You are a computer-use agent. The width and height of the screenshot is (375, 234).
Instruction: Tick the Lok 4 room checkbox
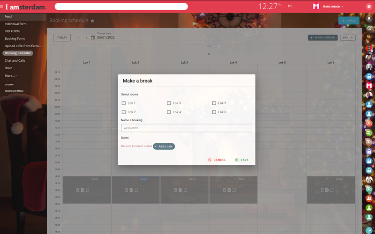[x=169, y=112]
